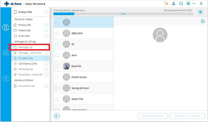The width and height of the screenshot is (208, 122).
Task: Tick the checkbox for contact alive
Action: [57, 55]
